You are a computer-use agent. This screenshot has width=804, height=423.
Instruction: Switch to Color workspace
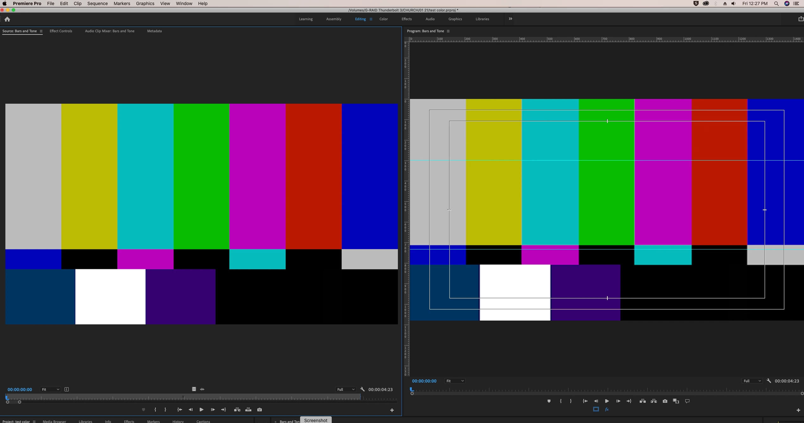(x=383, y=19)
